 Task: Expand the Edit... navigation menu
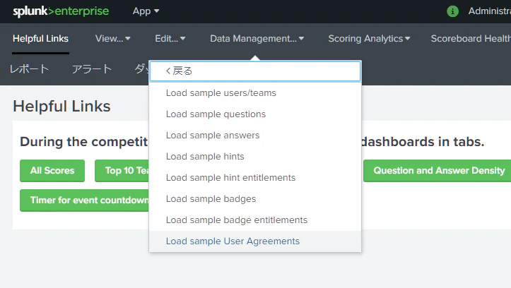[x=170, y=39]
